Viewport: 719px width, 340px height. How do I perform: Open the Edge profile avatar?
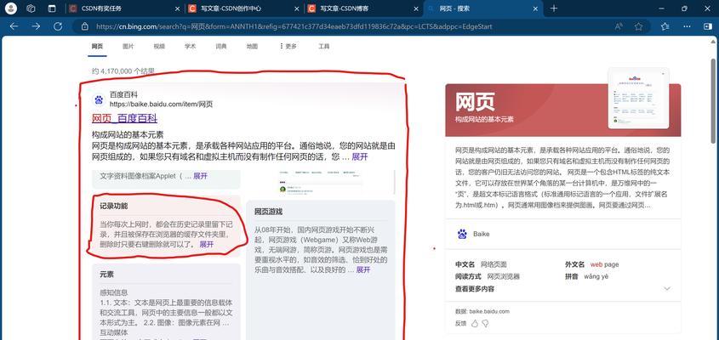point(10,8)
